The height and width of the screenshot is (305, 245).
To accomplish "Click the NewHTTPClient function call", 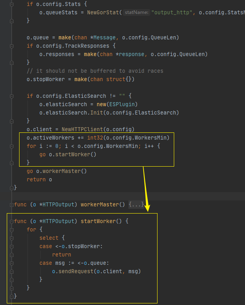I will coord(82,130).
